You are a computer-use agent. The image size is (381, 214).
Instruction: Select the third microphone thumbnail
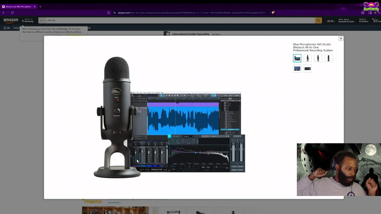(318, 58)
